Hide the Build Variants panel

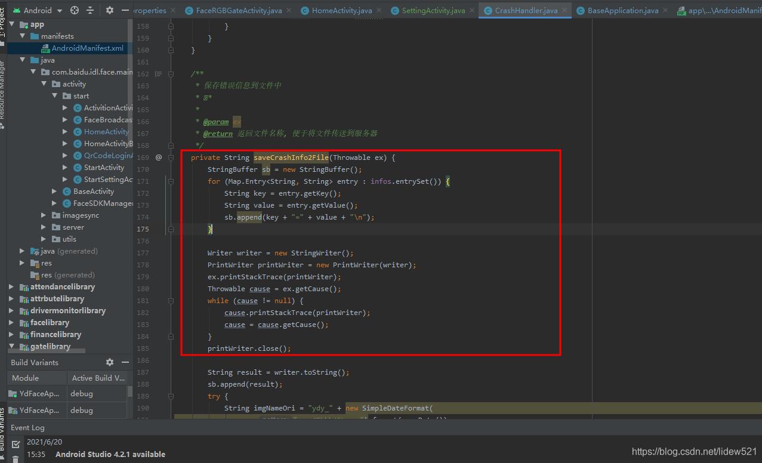pos(125,362)
